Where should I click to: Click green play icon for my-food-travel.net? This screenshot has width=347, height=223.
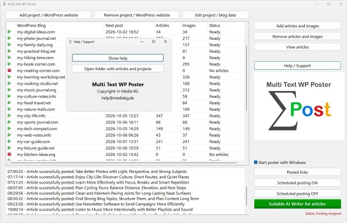point(9,103)
